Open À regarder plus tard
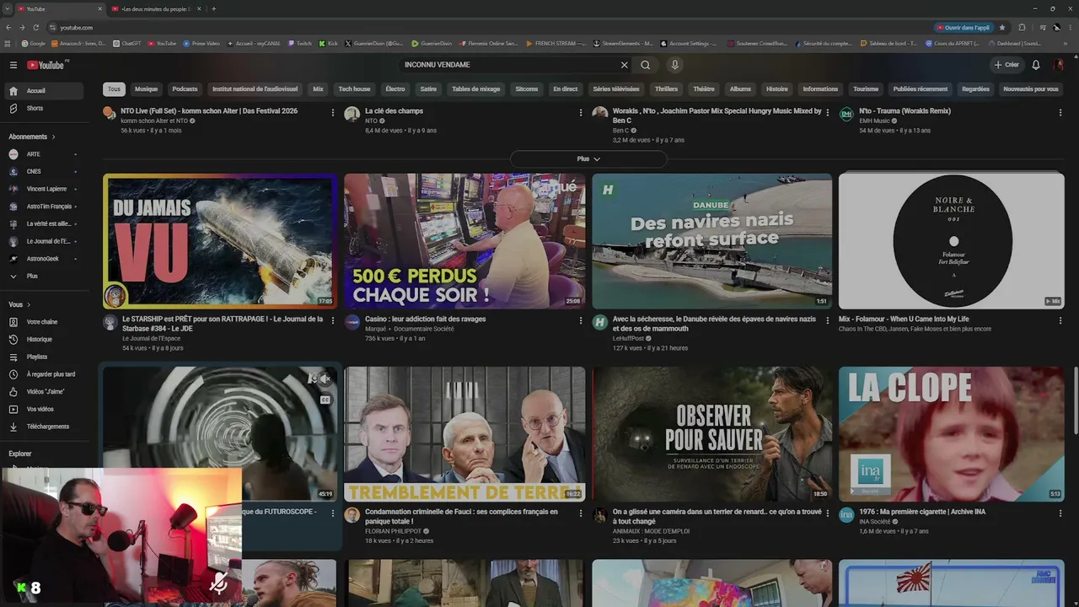The width and height of the screenshot is (1079, 607). point(44,374)
